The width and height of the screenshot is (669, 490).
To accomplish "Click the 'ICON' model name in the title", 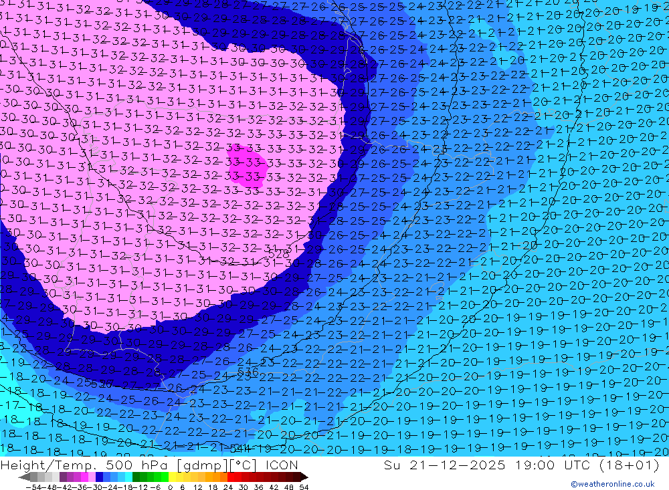I will click(x=282, y=465).
